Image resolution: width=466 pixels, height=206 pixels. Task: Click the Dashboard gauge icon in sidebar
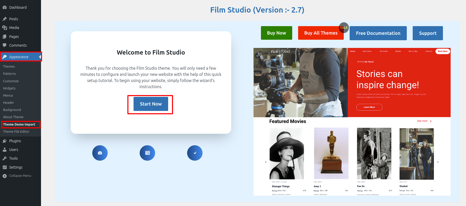pyautogui.click(x=5, y=7)
